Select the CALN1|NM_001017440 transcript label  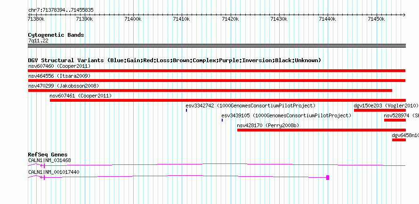[54, 172]
